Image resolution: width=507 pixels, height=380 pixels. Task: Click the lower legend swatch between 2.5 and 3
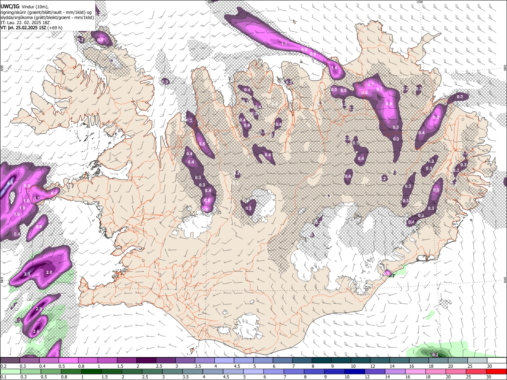152,371
